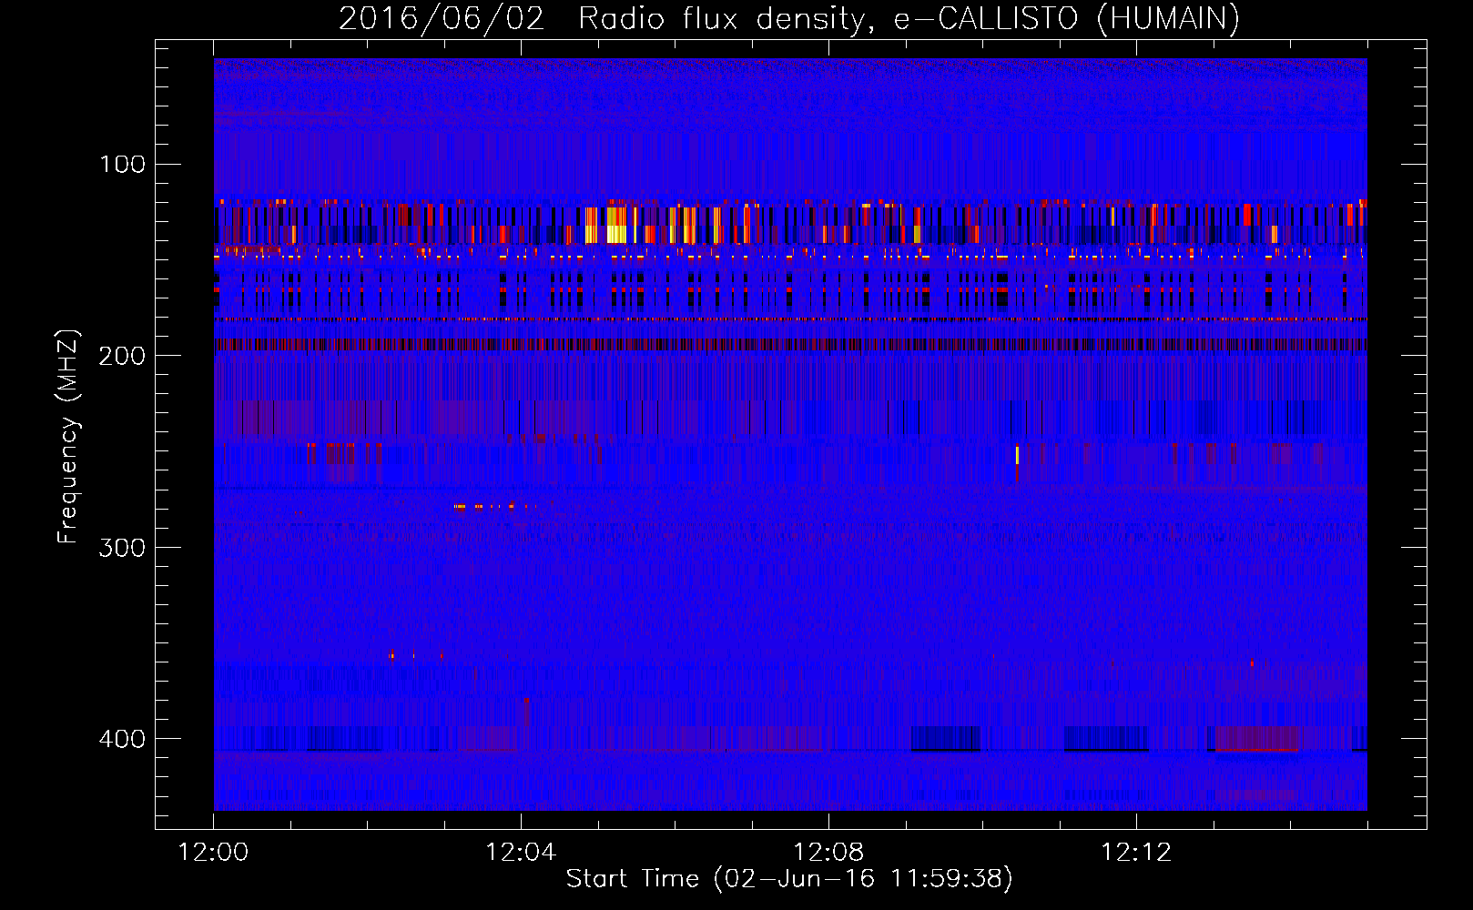This screenshot has width=1473, height=910.
Task: Click the 200 frequency tick label
Action: coord(122,356)
